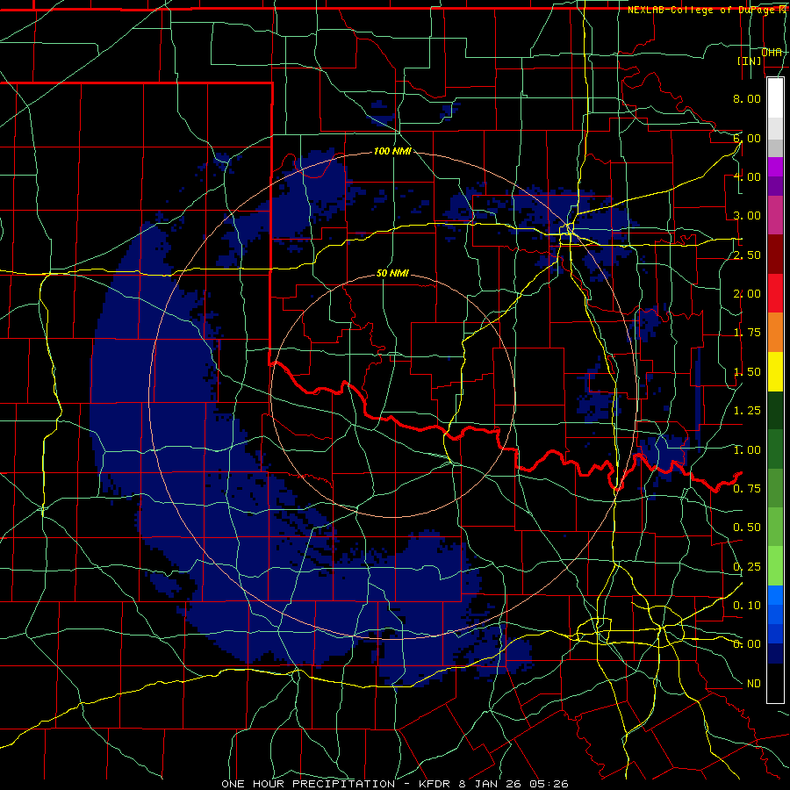Viewport: 790px width, 790px height.
Task: Click the 0.50 legend value
Action: (x=747, y=528)
